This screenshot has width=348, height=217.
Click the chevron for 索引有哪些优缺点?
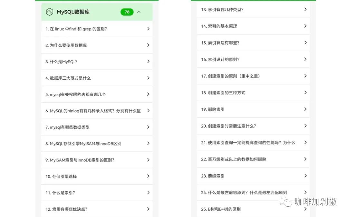coord(148,209)
